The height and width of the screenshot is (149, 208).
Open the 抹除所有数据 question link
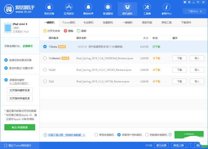coord(67,135)
